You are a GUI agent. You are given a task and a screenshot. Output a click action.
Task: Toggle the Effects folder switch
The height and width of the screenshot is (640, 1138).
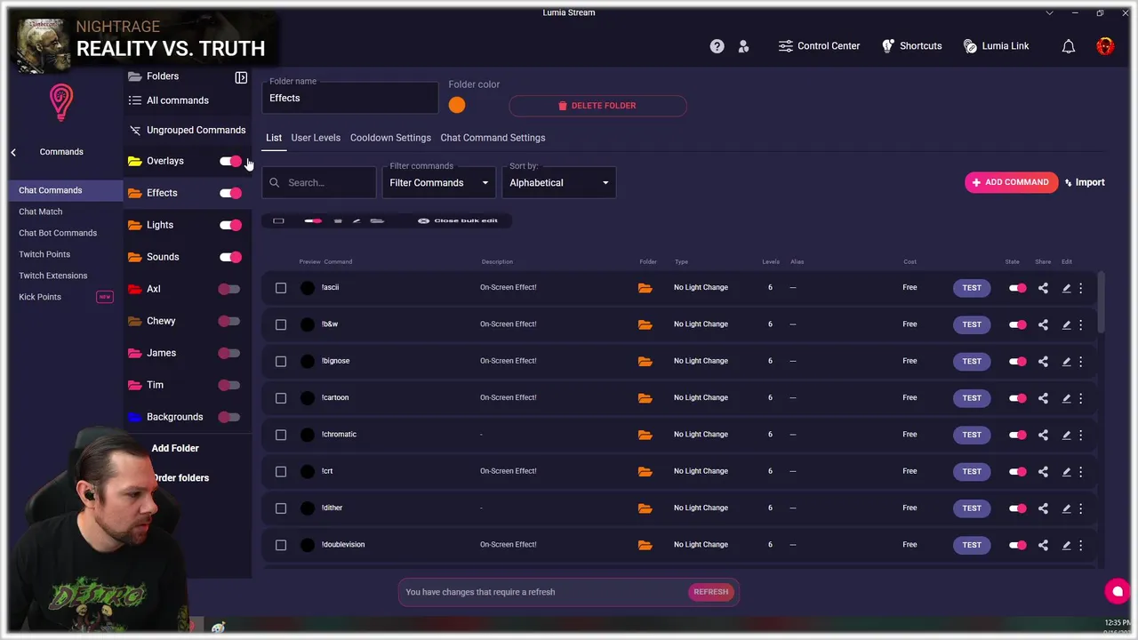tap(230, 193)
